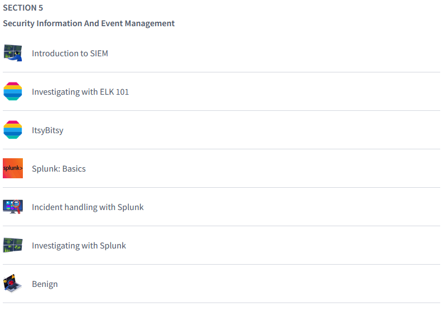Viewport: 448px width, 312px height.
Task: Click empty area of Splunk: Basics row
Action: pyautogui.click(x=279, y=169)
